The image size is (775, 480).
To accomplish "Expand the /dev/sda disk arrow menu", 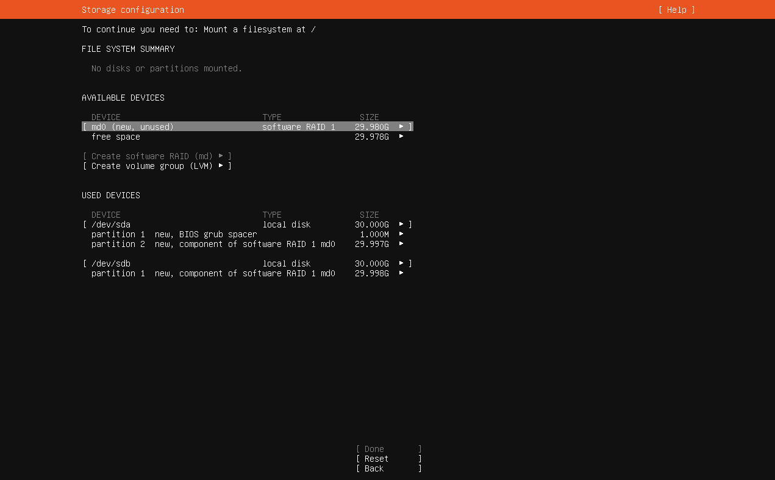I will pyautogui.click(x=401, y=224).
